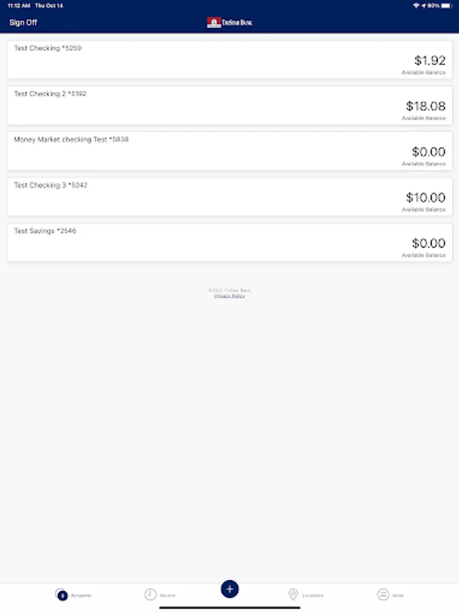Open the Accounts tab icon

tap(61, 595)
